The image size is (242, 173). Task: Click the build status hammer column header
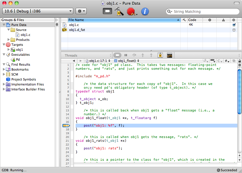tap(184, 20)
